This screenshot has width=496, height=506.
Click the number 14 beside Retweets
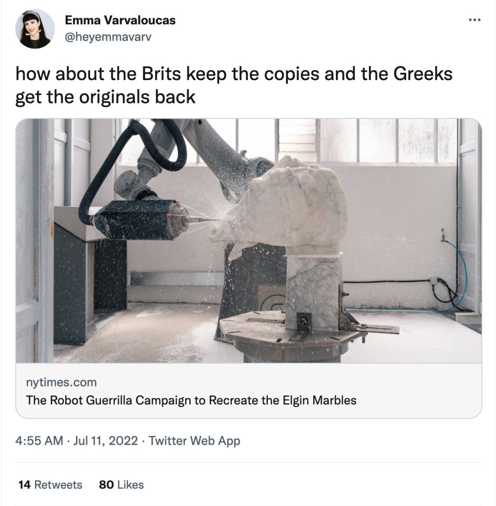tap(25, 485)
